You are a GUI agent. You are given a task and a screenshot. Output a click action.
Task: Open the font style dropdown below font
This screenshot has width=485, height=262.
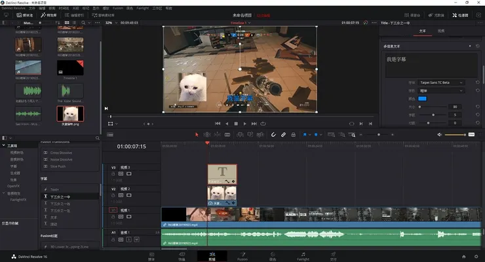coord(441,90)
